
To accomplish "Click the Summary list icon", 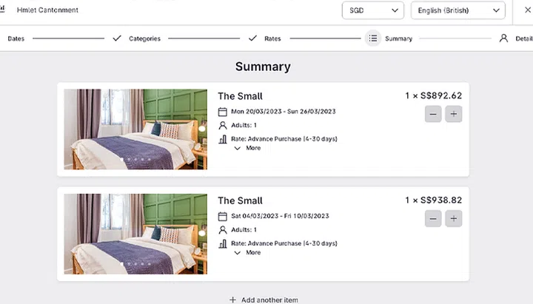I will pyautogui.click(x=372, y=38).
